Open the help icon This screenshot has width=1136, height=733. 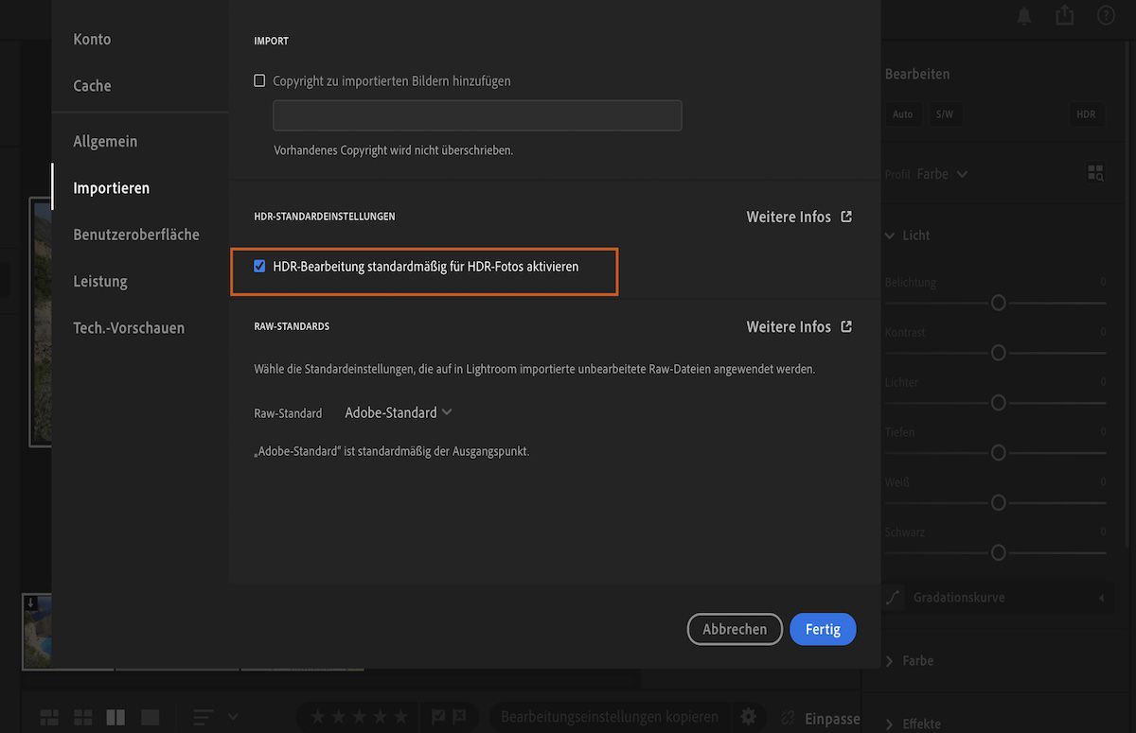point(1105,15)
